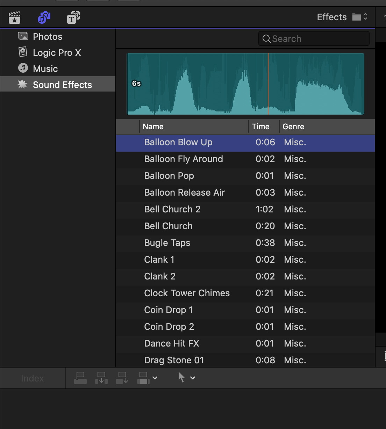Select the Balloon Blow Up row
Screen dimensions: 386x429
[245, 143]
